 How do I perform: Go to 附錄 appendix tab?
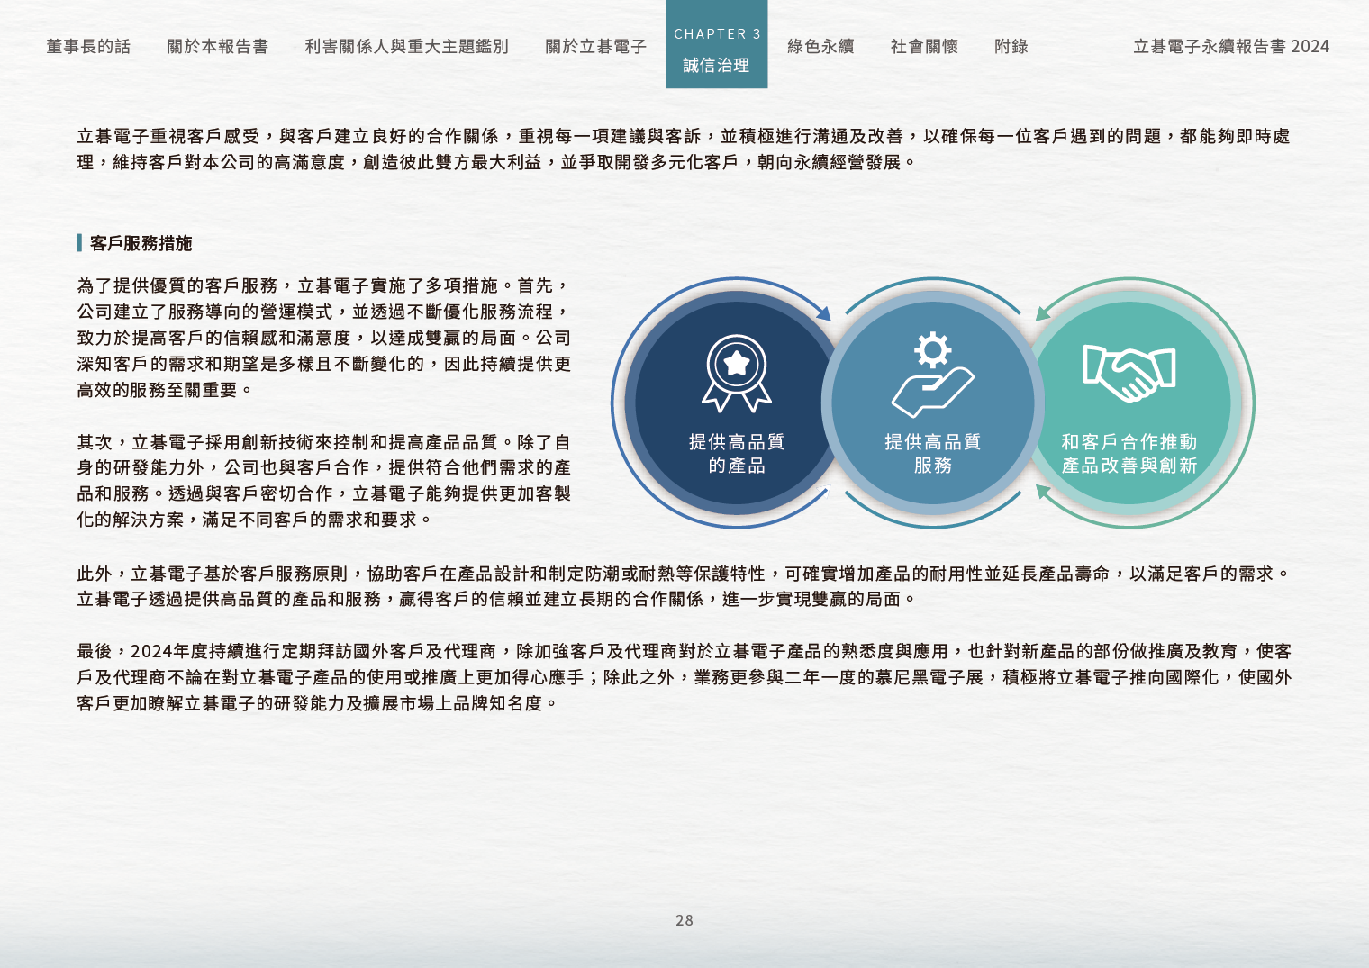[x=1011, y=46]
